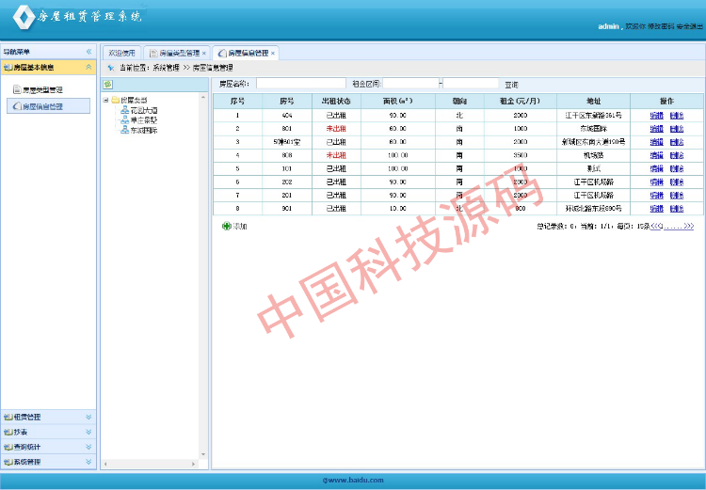Click 删除 for room 404

(677, 116)
